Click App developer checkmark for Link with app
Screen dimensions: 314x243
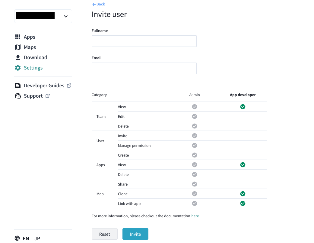(243, 203)
